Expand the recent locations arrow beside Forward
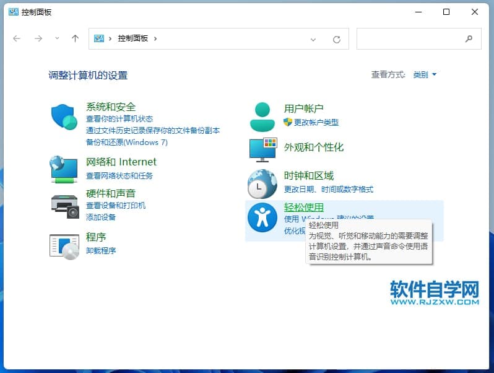Viewport: 494px width, 373px height. click(x=57, y=38)
